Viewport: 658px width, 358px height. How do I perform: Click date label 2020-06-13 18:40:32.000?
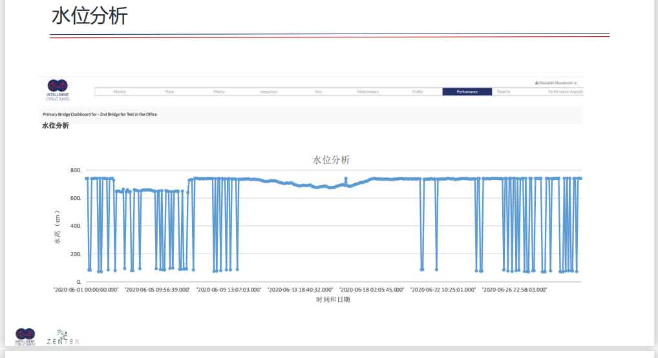pyautogui.click(x=301, y=290)
